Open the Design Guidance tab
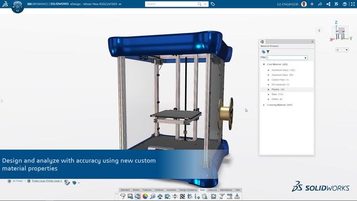 (188, 190)
